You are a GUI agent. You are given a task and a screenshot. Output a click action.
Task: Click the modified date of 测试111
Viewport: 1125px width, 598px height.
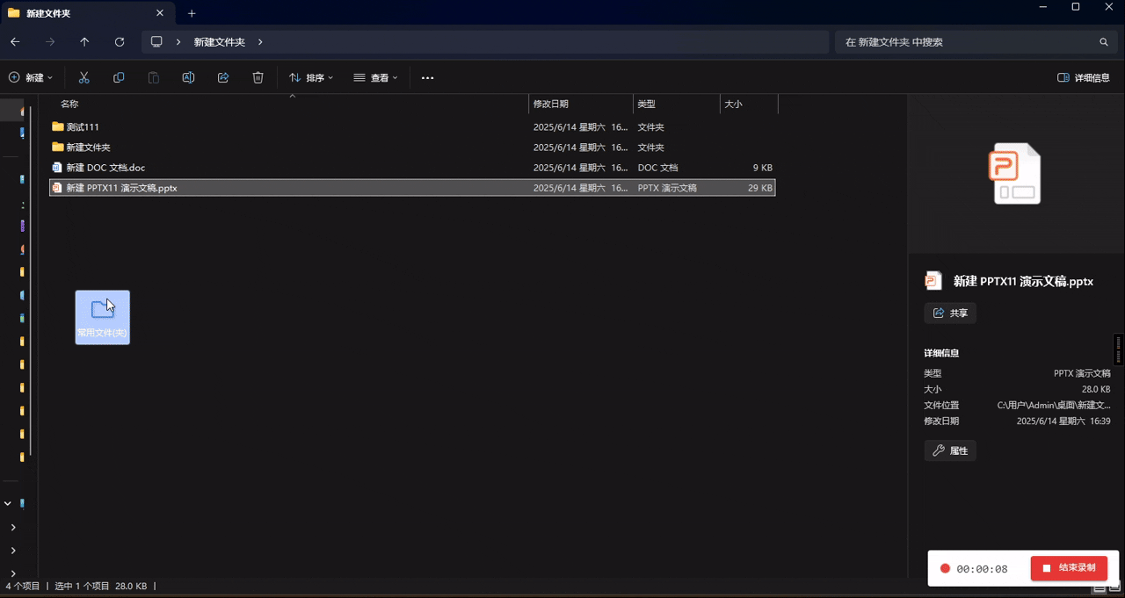click(581, 127)
